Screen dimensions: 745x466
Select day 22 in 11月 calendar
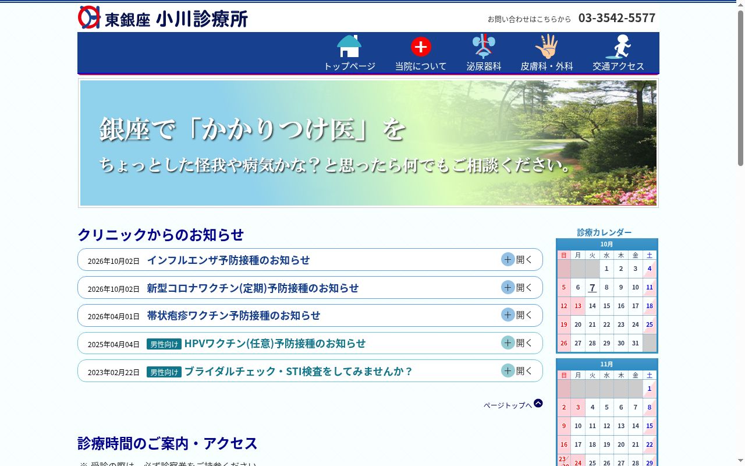pos(650,444)
